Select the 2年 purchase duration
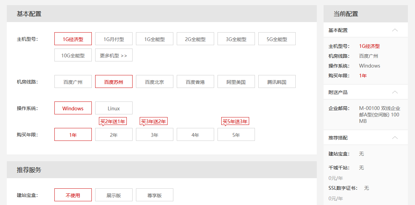 pos(114,135)
